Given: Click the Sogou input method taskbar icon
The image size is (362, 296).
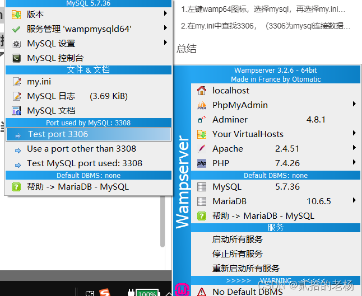Looking at the screenshot, I should (105, 292).
